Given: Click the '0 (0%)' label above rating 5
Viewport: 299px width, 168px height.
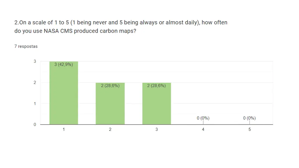Looking at the screenshot, I should [x=249, y=118].
